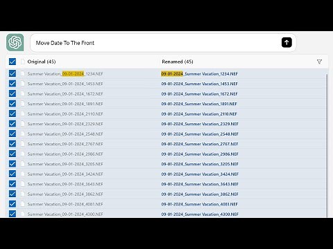The width and height of the screenshot is (333, 249).
Task: Click file icon for Summer Vacation 3862.NEF row
Action: 23,194
